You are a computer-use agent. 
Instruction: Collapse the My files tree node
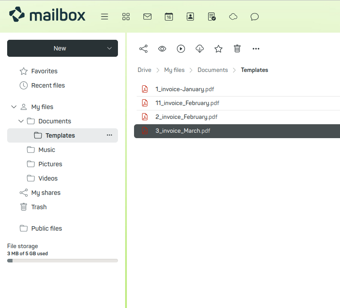tap(13, 107)
